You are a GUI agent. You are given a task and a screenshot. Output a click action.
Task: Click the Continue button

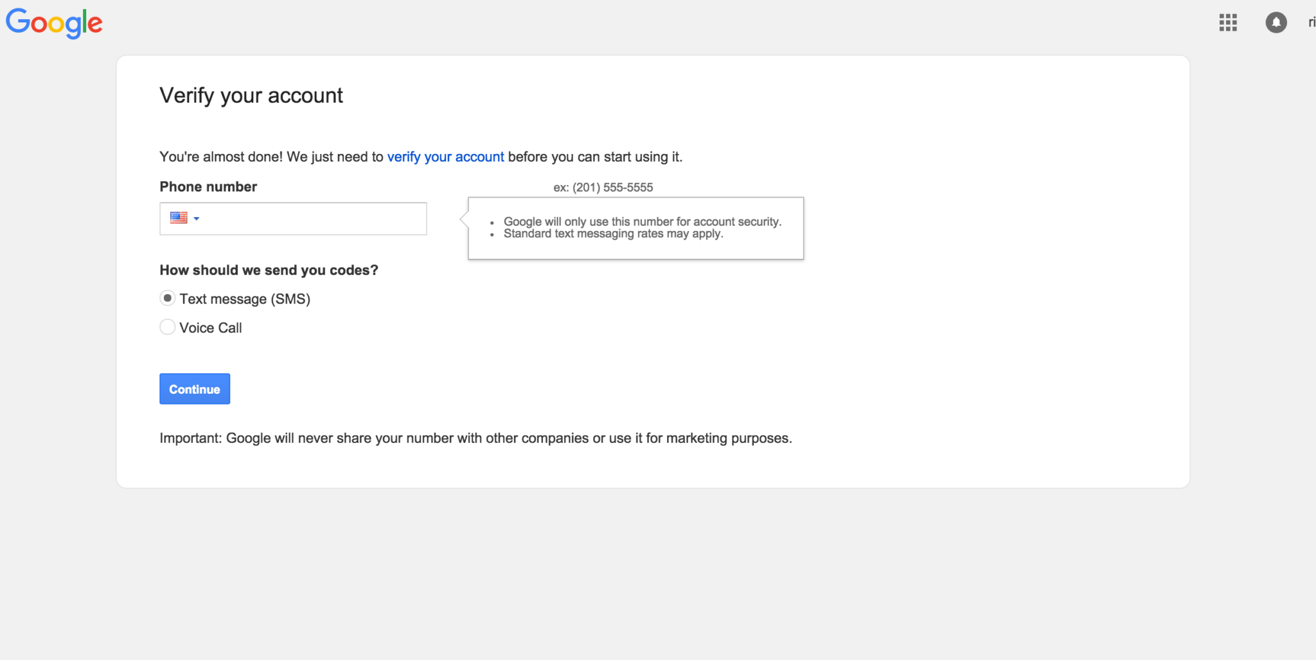(x=195, y=389)
